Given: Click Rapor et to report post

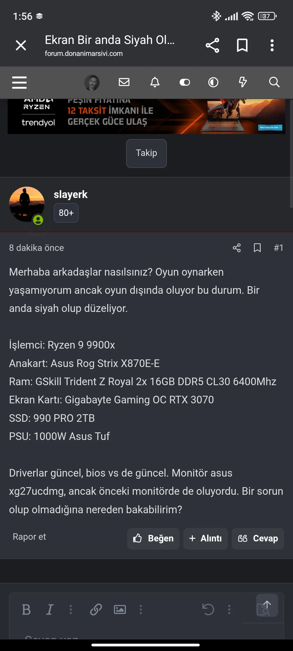Looking at the screenshot, I should (x=29, y=537).
